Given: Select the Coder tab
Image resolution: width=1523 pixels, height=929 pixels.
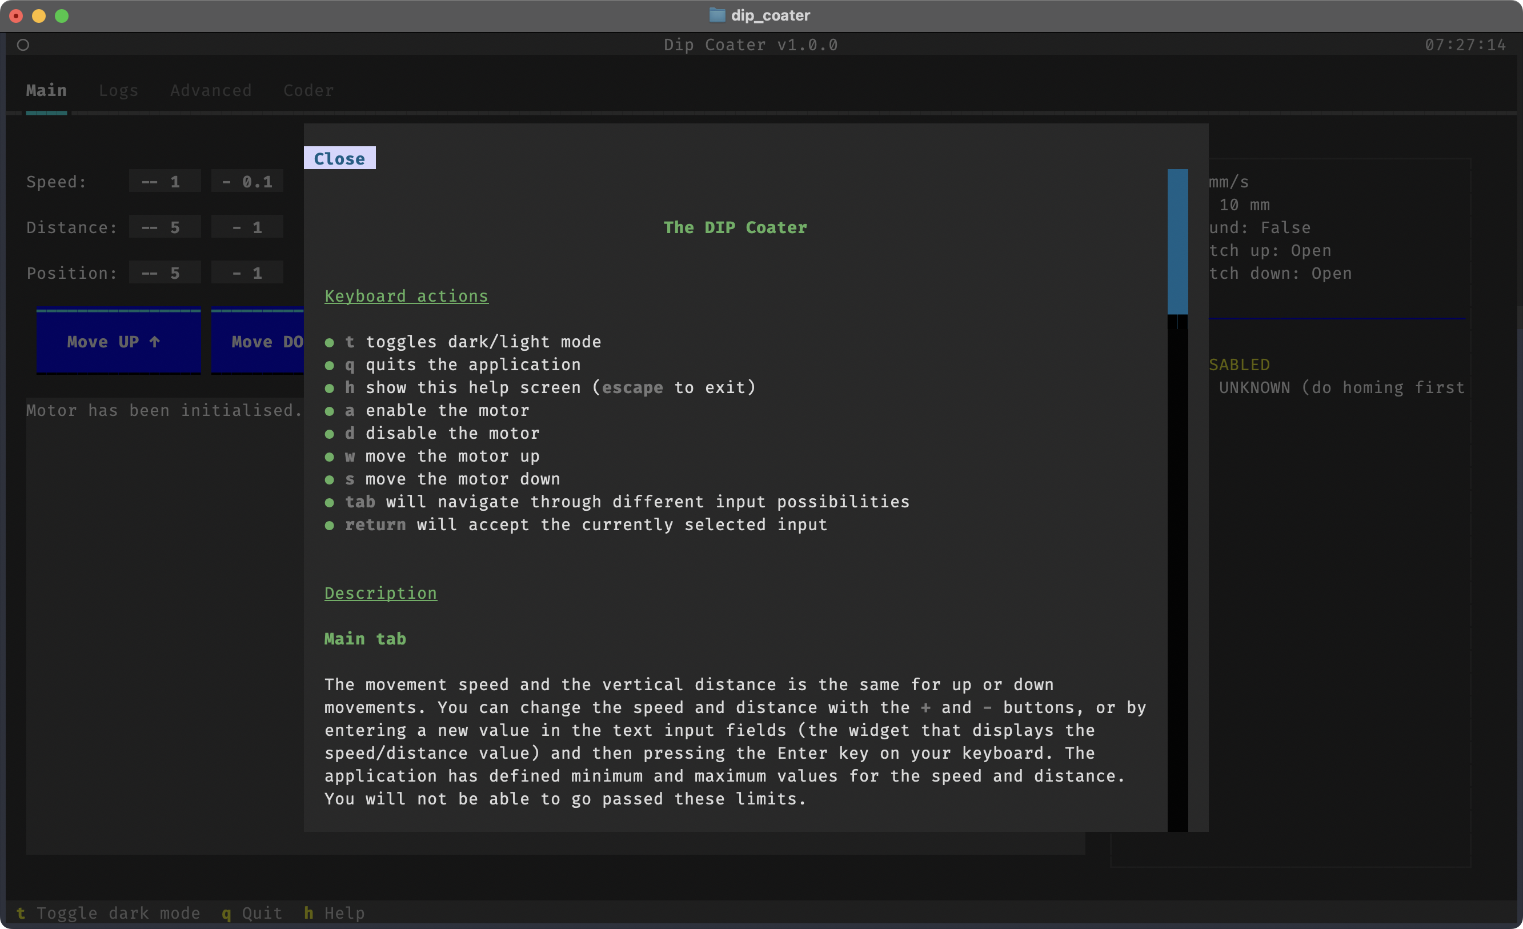Looking at the screenshot, I should (308, 90).
